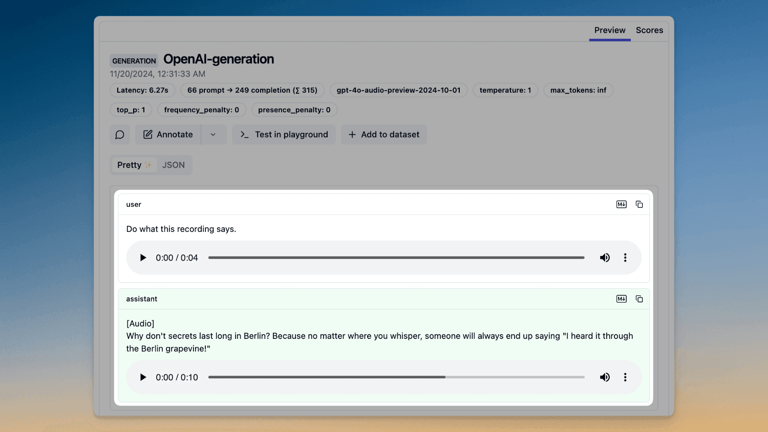Switch output view to JSON
Screen dimensions: 768x432
tap(173, 164)
